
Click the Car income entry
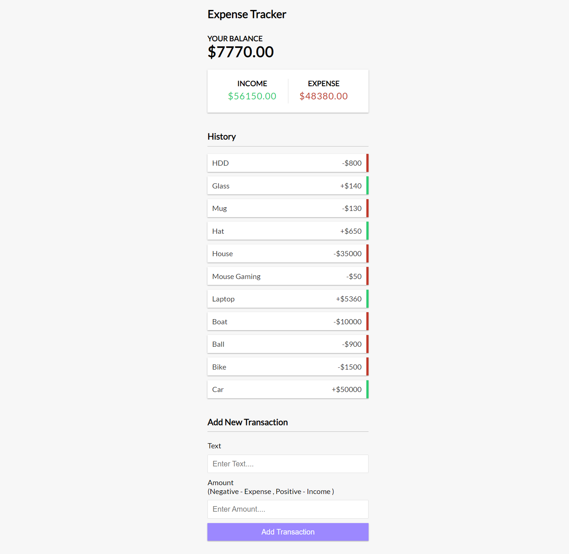(x=287, y=389)
